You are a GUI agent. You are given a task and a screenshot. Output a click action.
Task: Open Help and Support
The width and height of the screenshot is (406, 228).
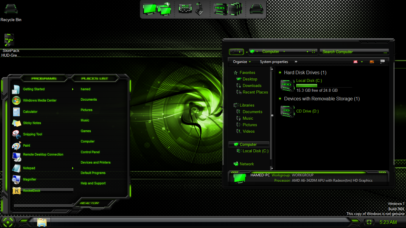click(x=93, y=183)
